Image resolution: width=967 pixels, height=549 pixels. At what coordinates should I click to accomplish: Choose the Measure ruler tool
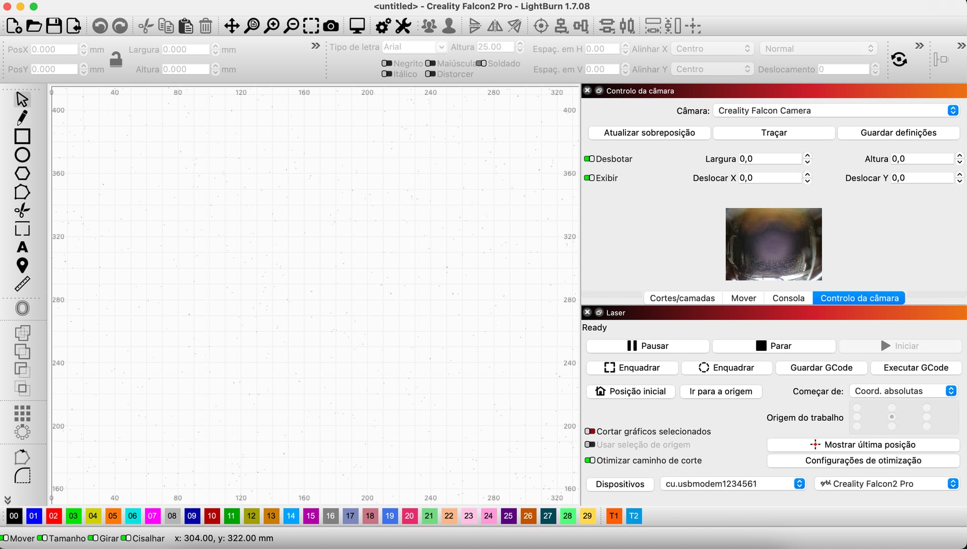pos(22,284)
